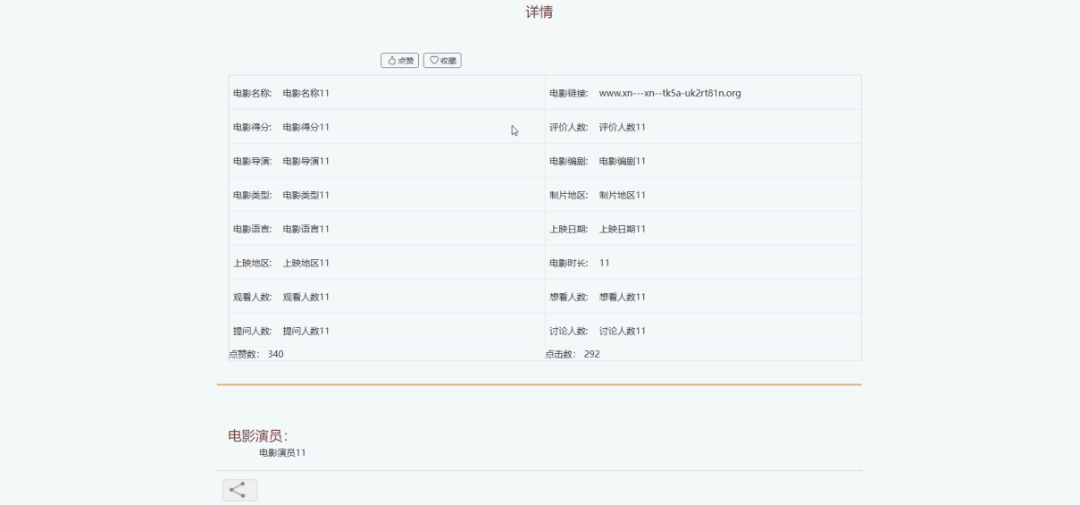
Task: Select value 电影得分11
Action: click(x=306, y=127)
